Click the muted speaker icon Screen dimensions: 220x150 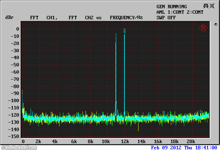(x=212, y=6)
